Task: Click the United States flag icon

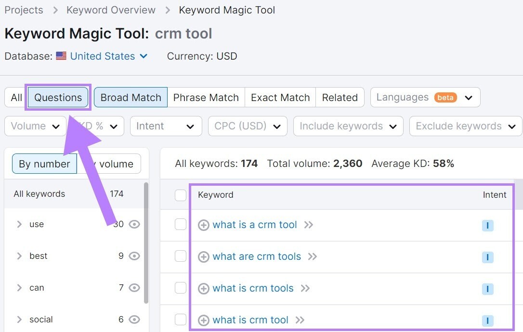Action: click(61, 56)
